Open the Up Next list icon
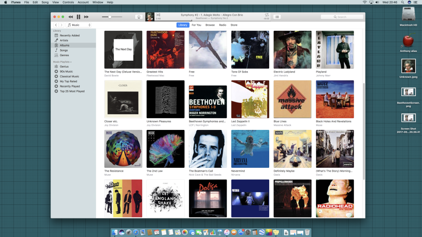 (277, 17)
